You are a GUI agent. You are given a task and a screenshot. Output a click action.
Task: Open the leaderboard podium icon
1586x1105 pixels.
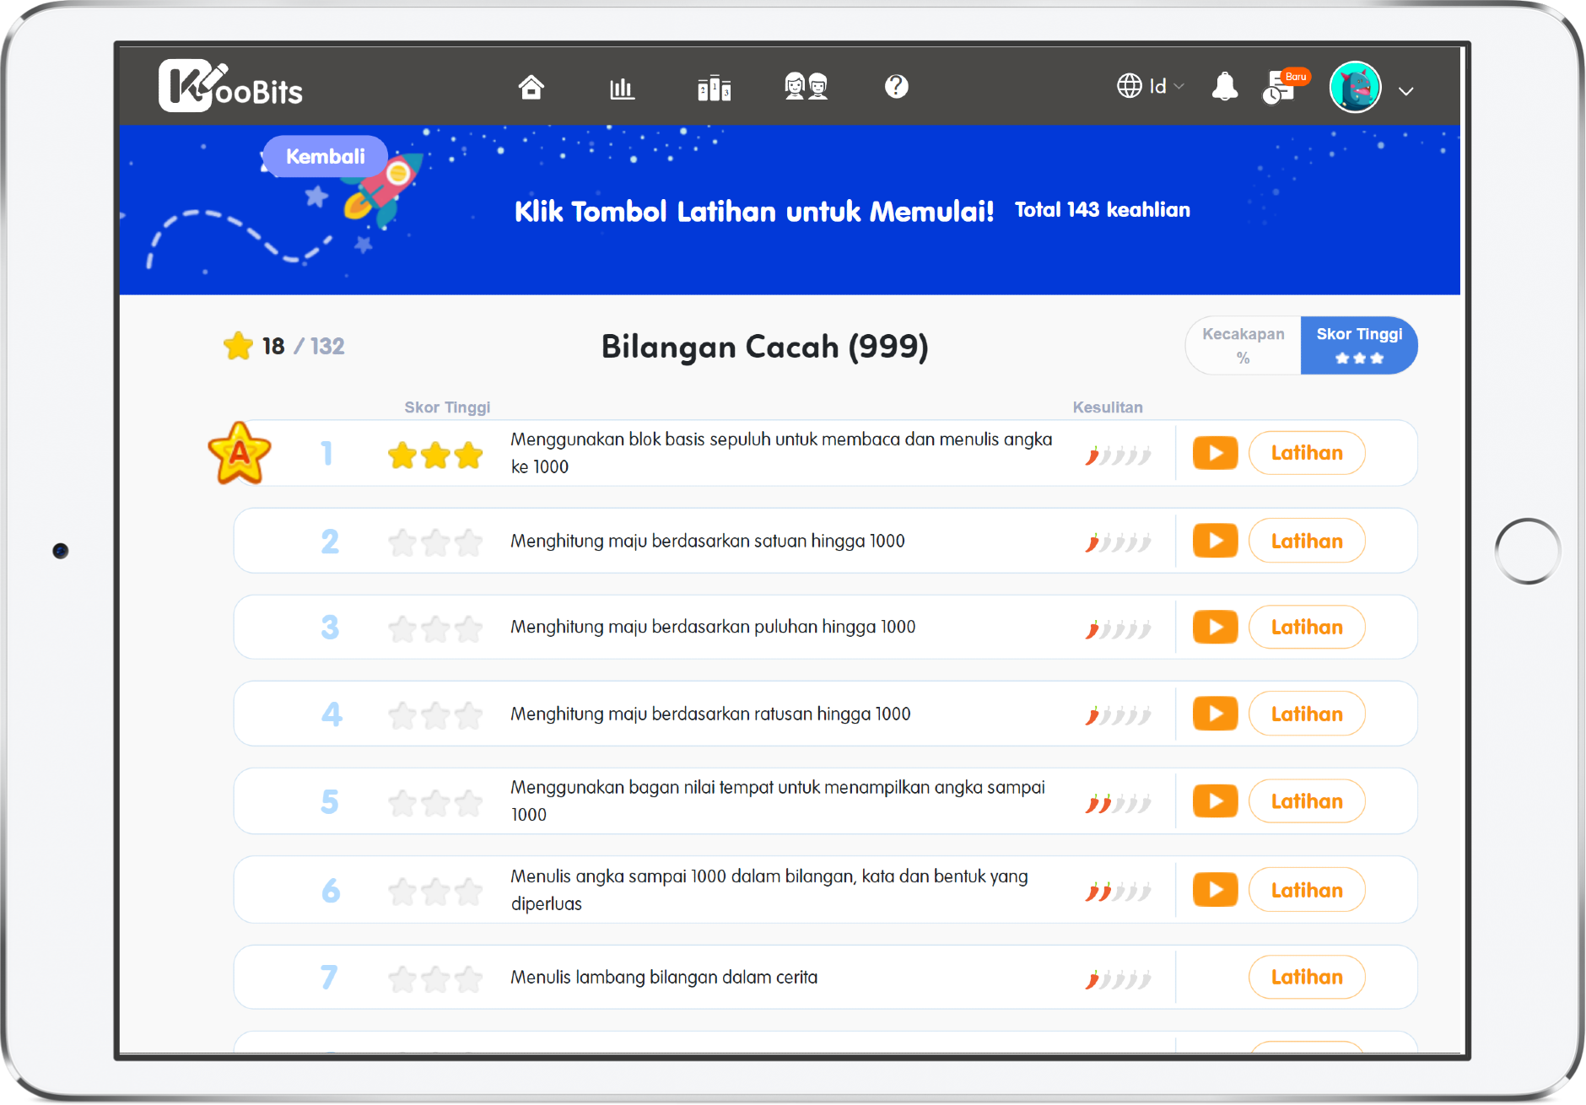click(714, 88)
